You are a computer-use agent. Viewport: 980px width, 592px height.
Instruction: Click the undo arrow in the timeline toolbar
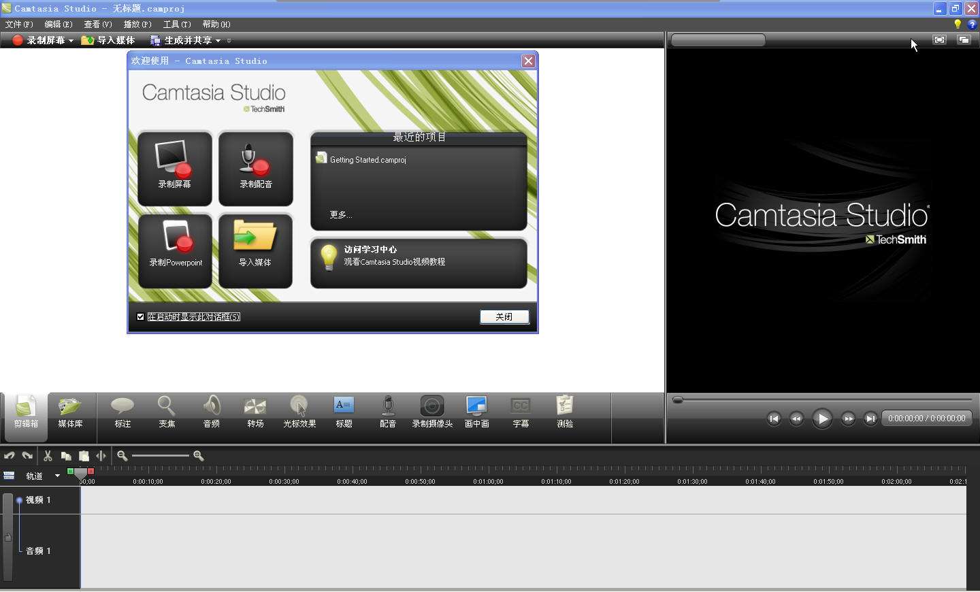tap(10, 456)
